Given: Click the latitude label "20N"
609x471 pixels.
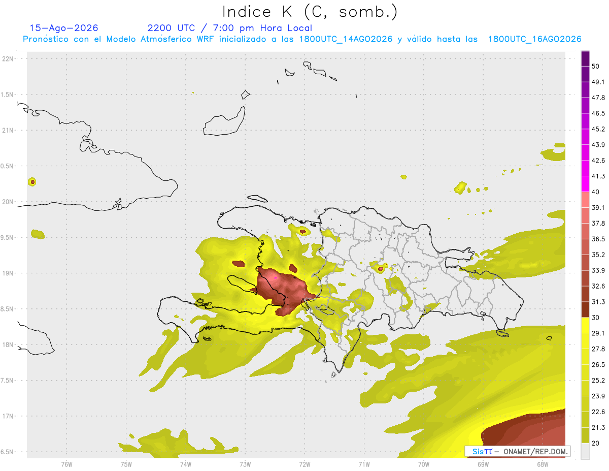Looking at the screenshot, I should click(x=8, y=202).
